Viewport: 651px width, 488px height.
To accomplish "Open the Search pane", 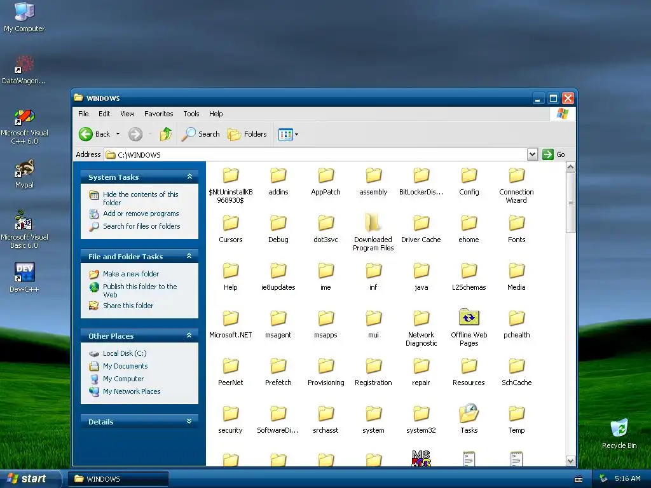I will pyautogui.click(x=200, y=134).
